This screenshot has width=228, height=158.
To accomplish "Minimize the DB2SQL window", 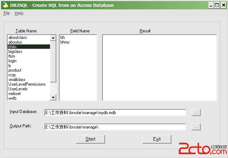I will [x=211, y=5].
